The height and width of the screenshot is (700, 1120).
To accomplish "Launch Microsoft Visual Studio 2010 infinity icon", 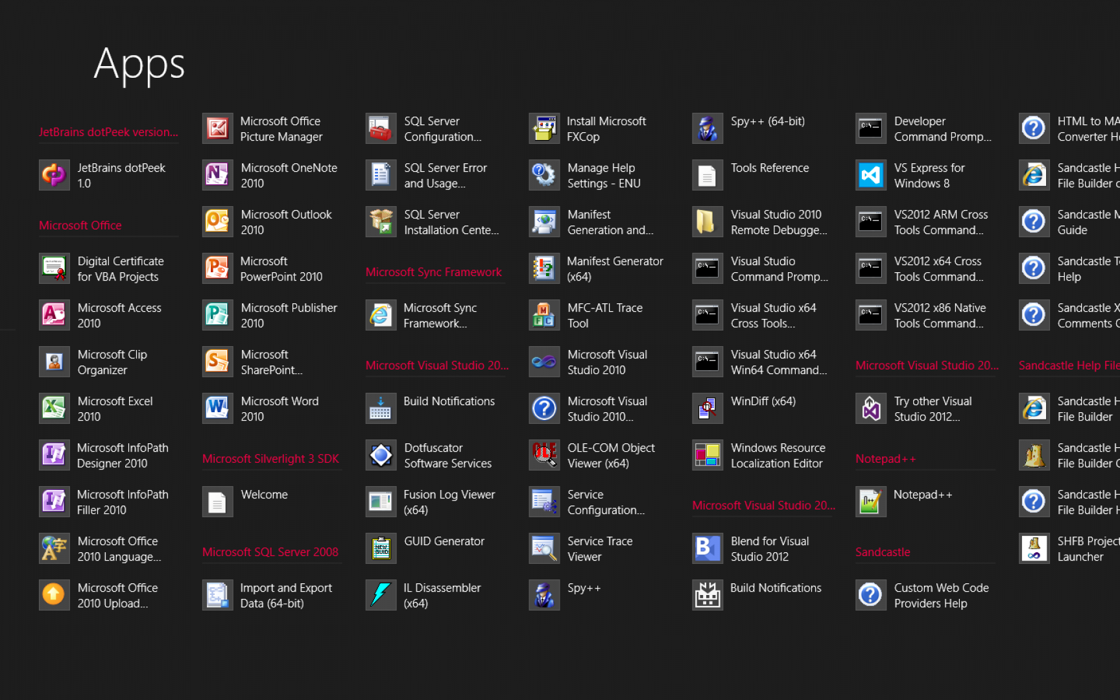I will [544, 362].
